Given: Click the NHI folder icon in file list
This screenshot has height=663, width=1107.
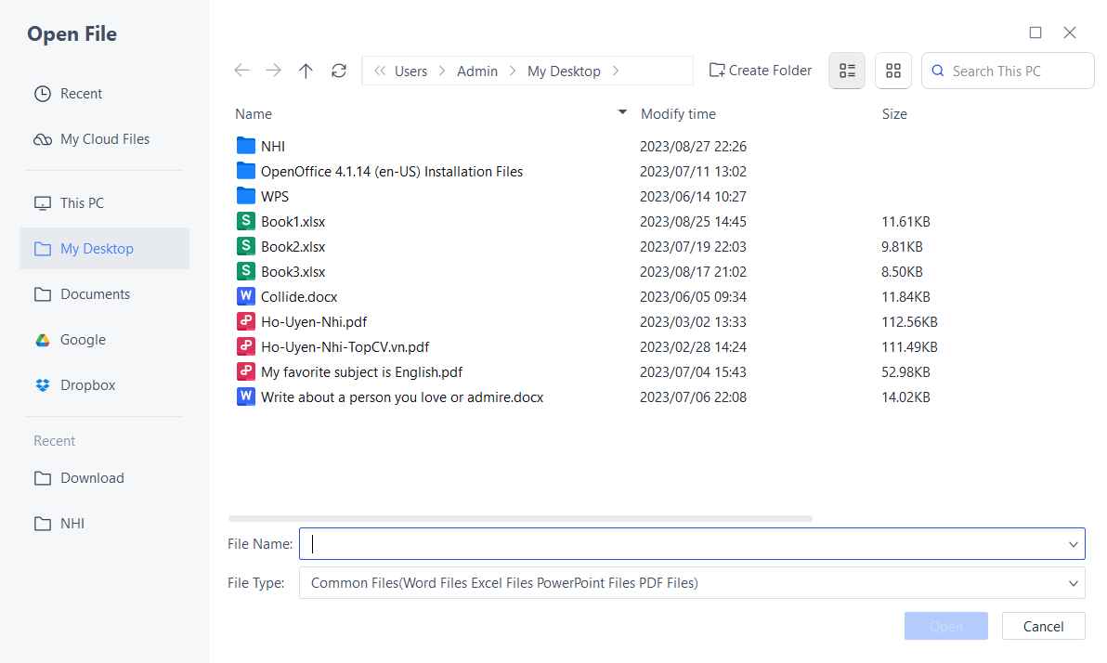Looking at the screenshot, I should tap(246, 146).
